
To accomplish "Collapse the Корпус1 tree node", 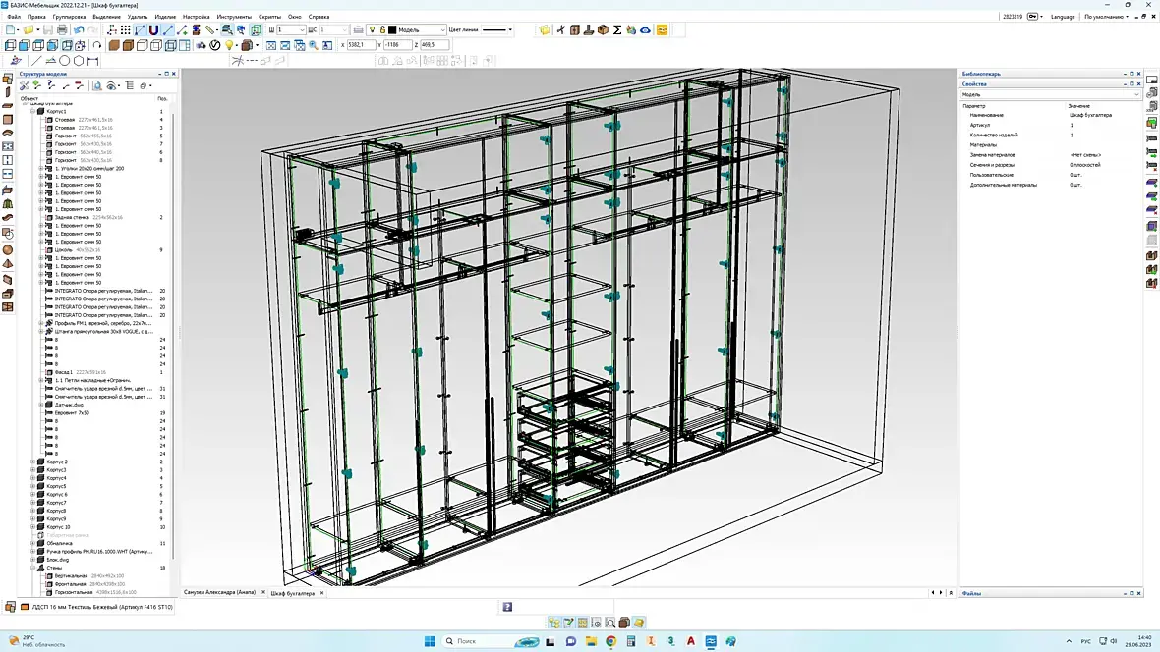I will 32,111.
